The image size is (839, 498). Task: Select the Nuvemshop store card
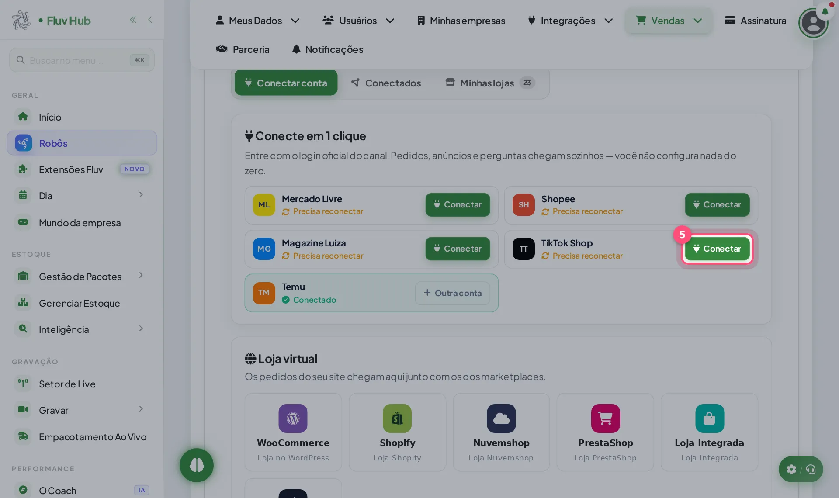pyautogui.click(x=501, y=432)
